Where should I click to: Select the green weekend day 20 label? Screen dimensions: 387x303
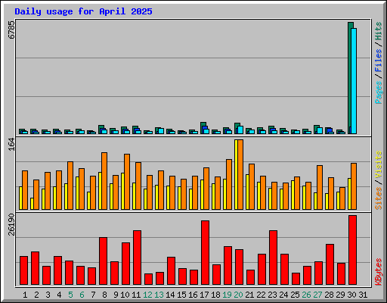tap(238, 295)
